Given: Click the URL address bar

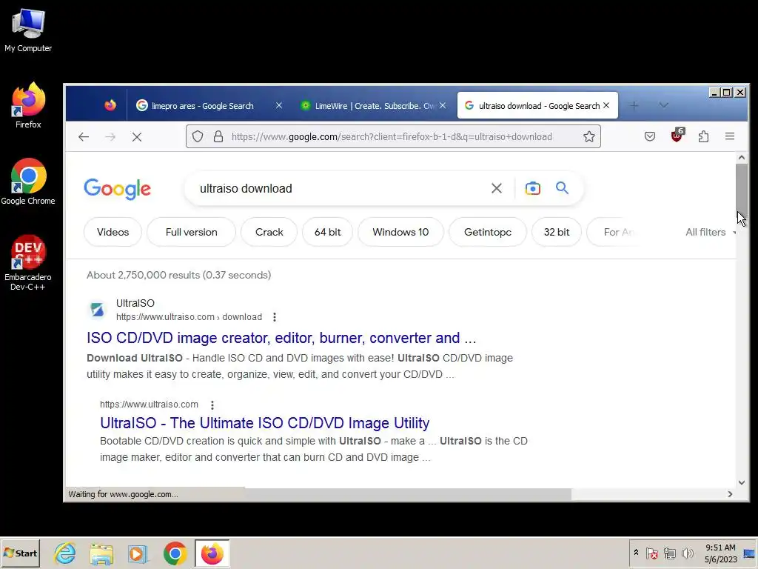Looking at the screenshot, I should [392, 137].
